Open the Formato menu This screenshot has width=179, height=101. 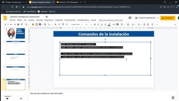[x=39, y=20]
